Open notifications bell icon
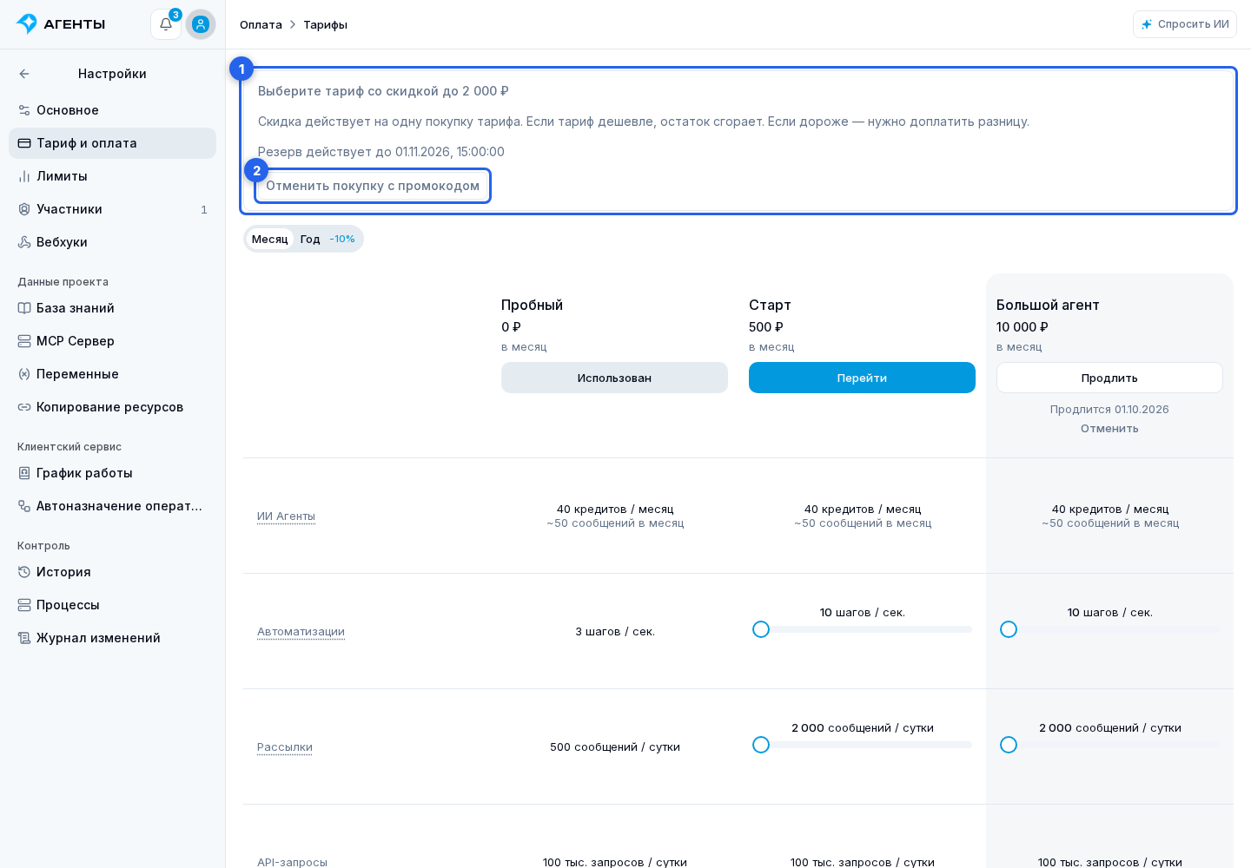This screenshot has height=868, width=1251. pyautogui.click(x=166, y=24)
